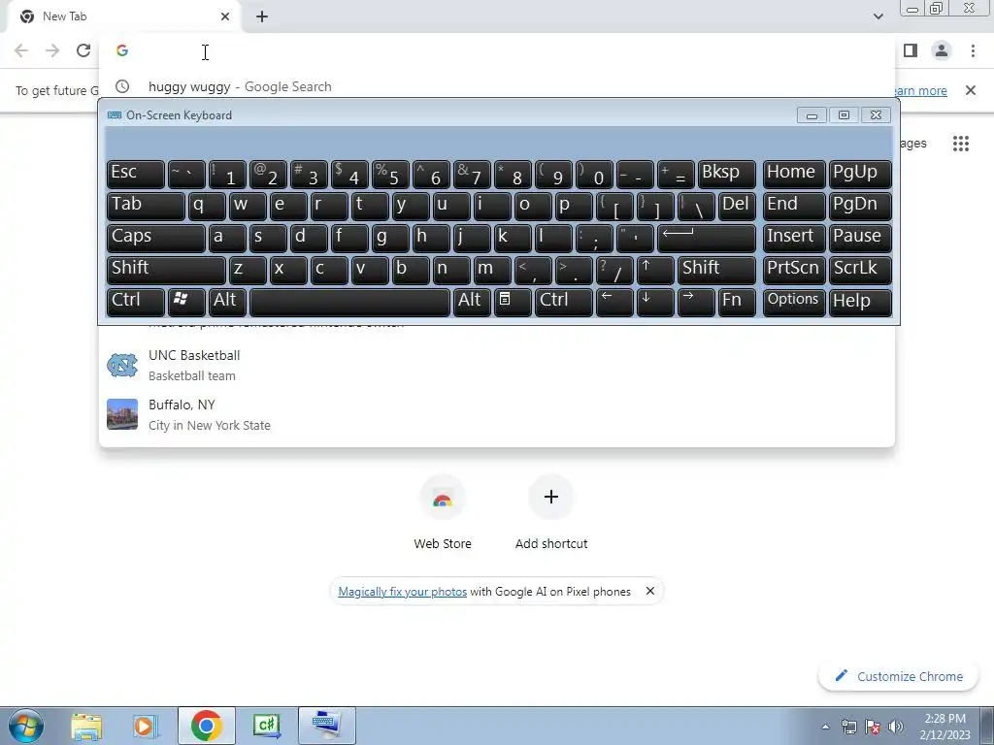This screenshot has height=745, width=994.
Task: Open Magically fix your photos link
Action: point(403,592)
